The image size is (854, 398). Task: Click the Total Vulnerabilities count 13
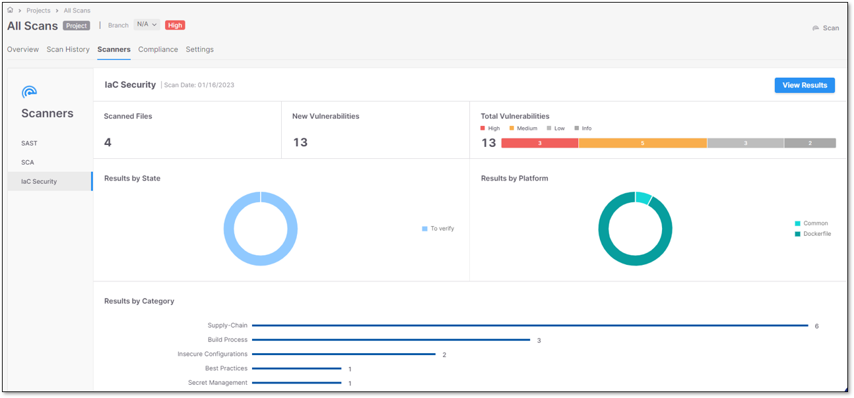tap(488, 143)
